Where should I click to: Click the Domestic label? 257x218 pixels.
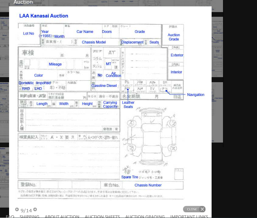pos(26,83)
